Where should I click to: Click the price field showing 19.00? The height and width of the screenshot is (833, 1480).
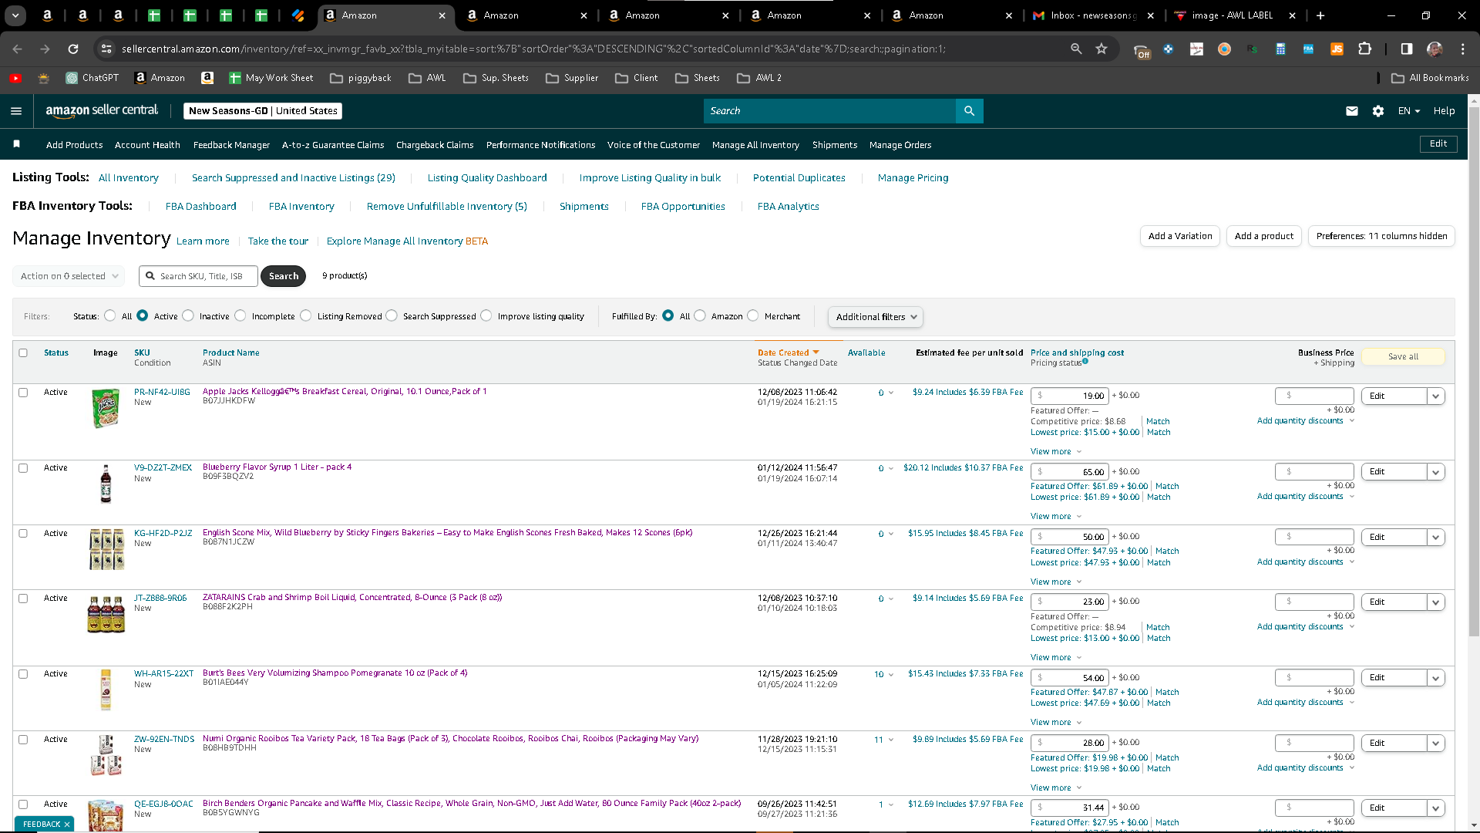[1070, 396]
